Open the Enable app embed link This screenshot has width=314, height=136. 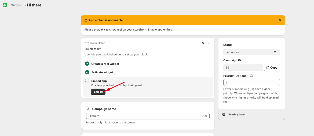pyautogui.click(x=160, y=29)
